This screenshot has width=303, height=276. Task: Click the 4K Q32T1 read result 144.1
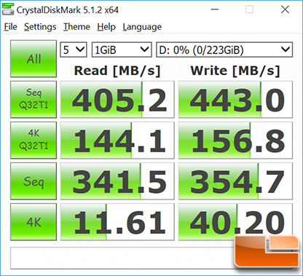point(117,141)
